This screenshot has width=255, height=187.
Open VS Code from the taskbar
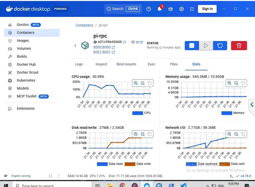coord(183,185)
